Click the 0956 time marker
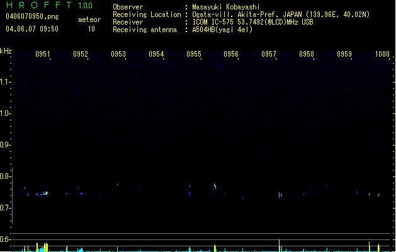 point(231,54)
